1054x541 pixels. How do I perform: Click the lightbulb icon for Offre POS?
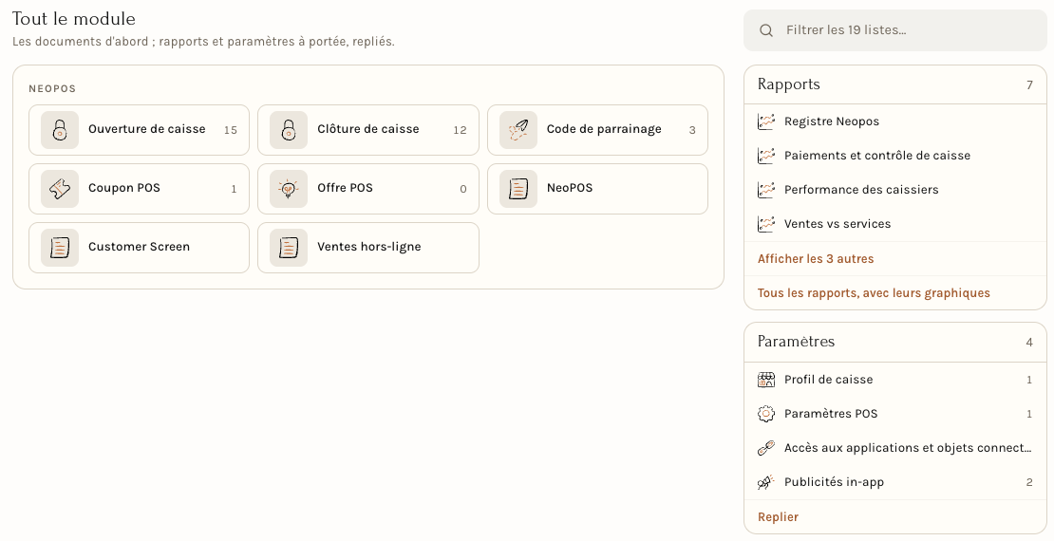coord(289,189)
